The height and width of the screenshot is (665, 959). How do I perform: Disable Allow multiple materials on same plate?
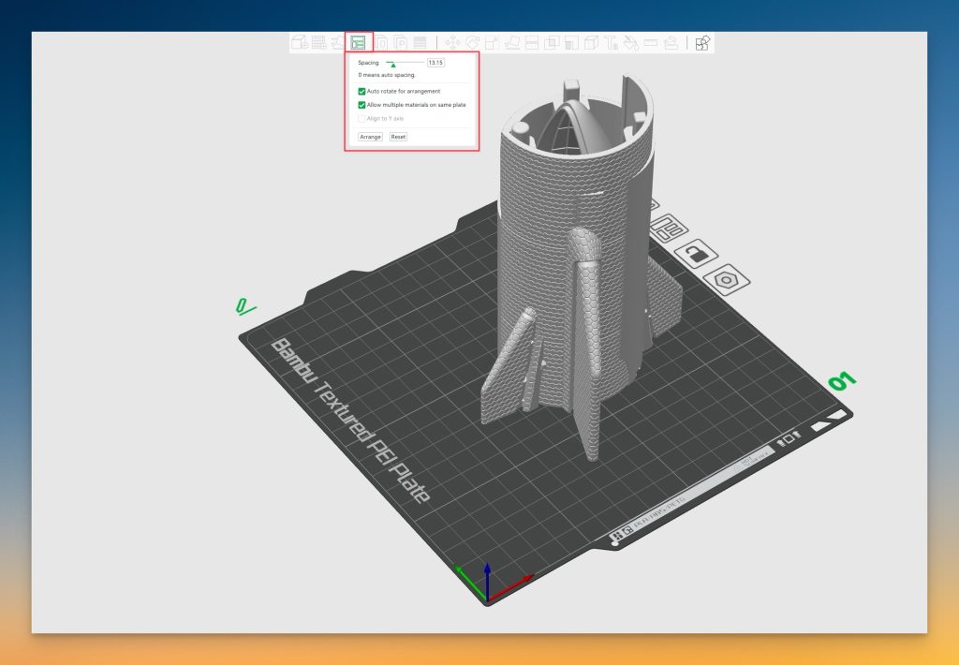point(362,105)
